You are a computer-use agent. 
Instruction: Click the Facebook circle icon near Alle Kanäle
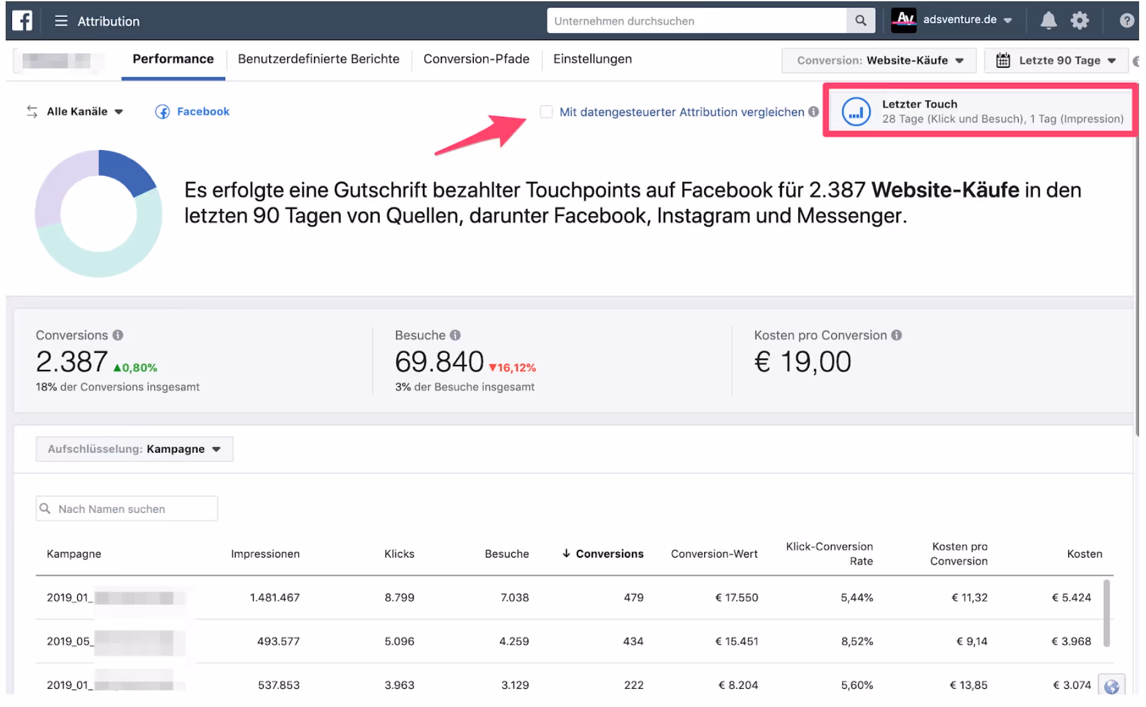(163, 112)
